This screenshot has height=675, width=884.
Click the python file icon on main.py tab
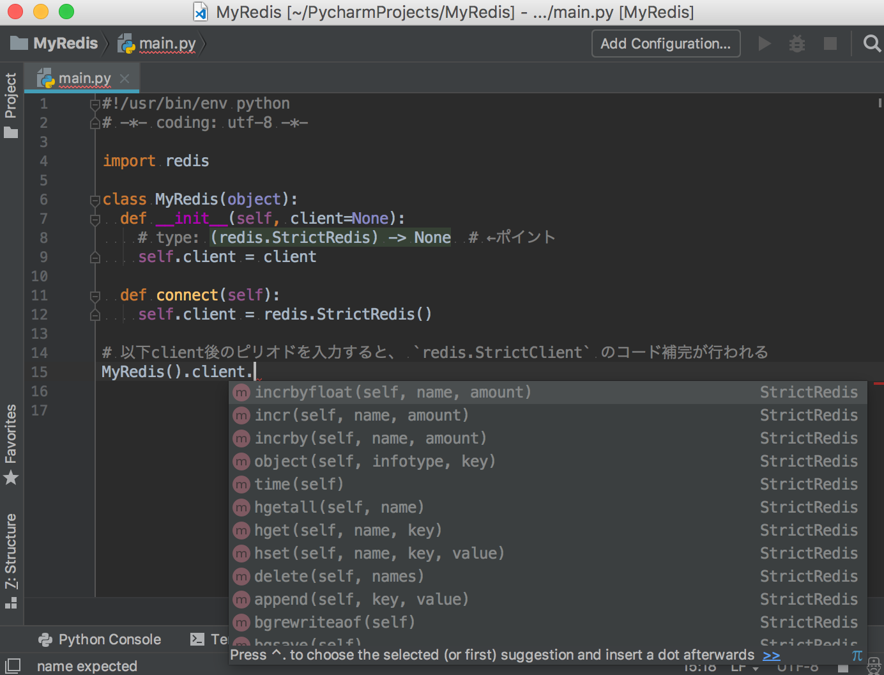coord(46,79)
